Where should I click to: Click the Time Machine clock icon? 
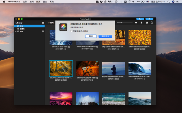pyautogui.click(x=116, y=2)
